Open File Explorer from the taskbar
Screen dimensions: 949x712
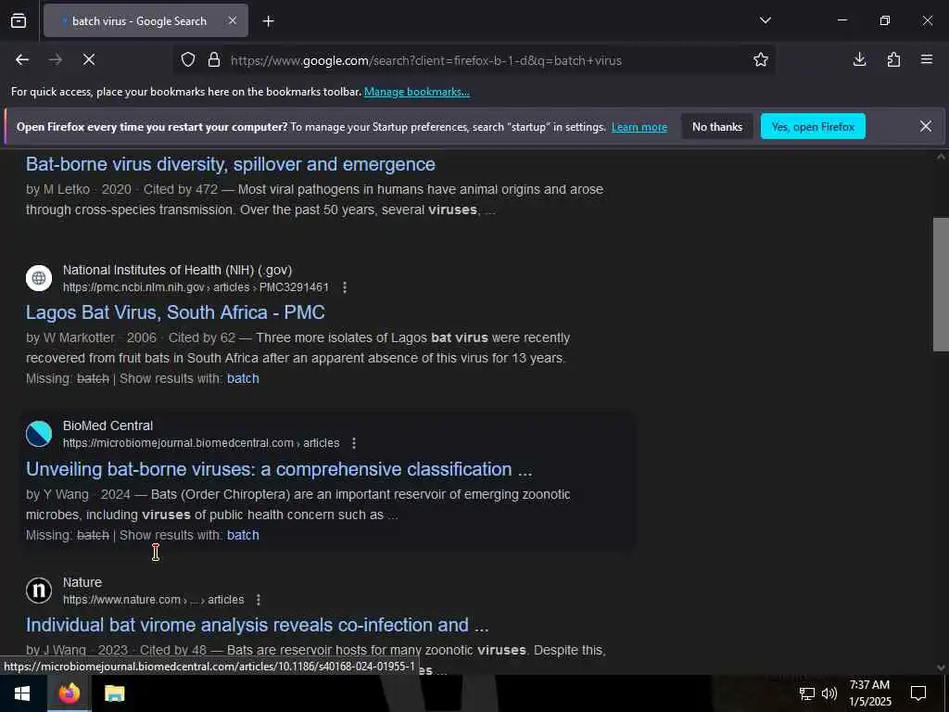coord(114,693)
